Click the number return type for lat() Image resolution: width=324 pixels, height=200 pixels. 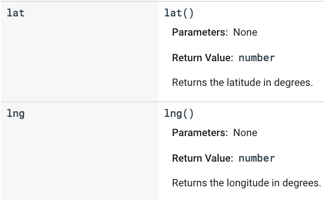[x=257, y=58]
